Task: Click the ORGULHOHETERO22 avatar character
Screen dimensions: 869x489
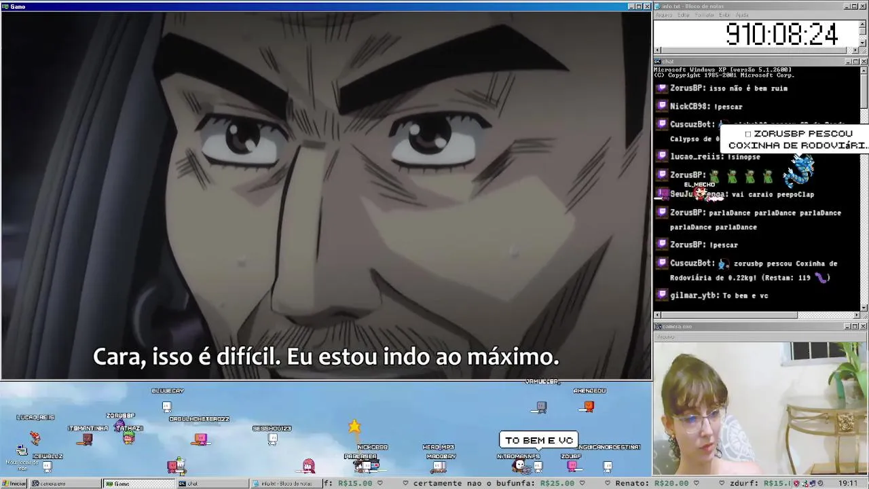Action: pyautogui.click(x=200, y=439)
